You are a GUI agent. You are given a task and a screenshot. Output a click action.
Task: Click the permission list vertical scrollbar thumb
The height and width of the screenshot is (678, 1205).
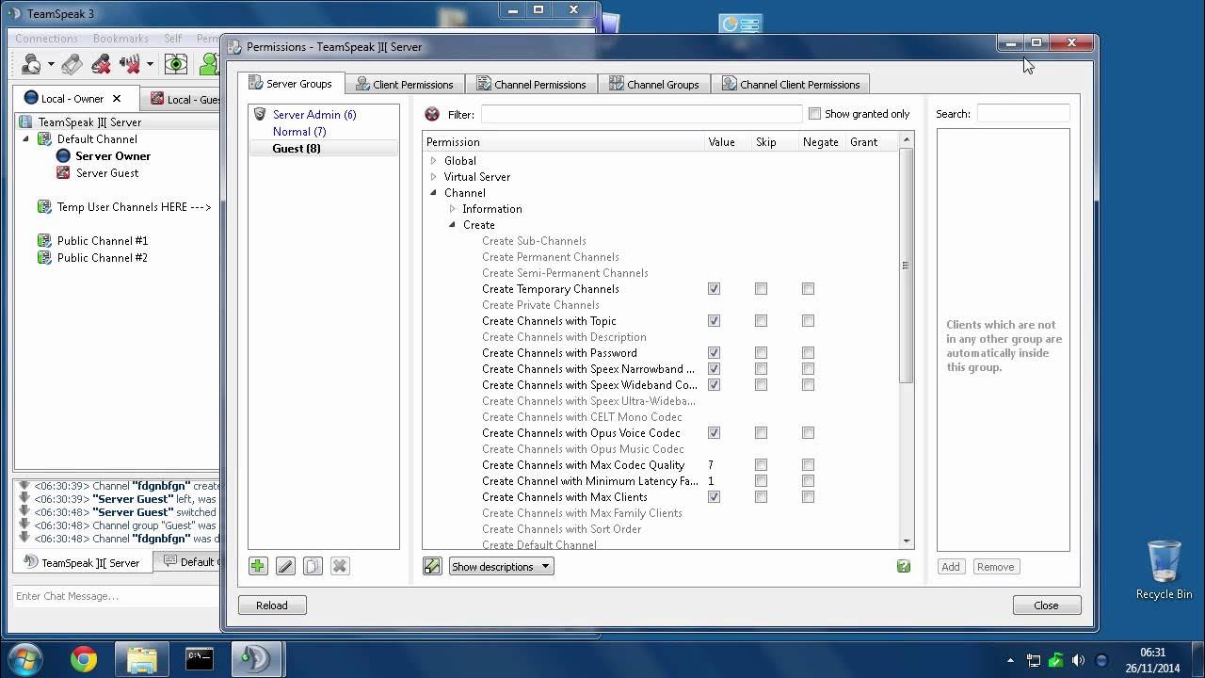906,266
